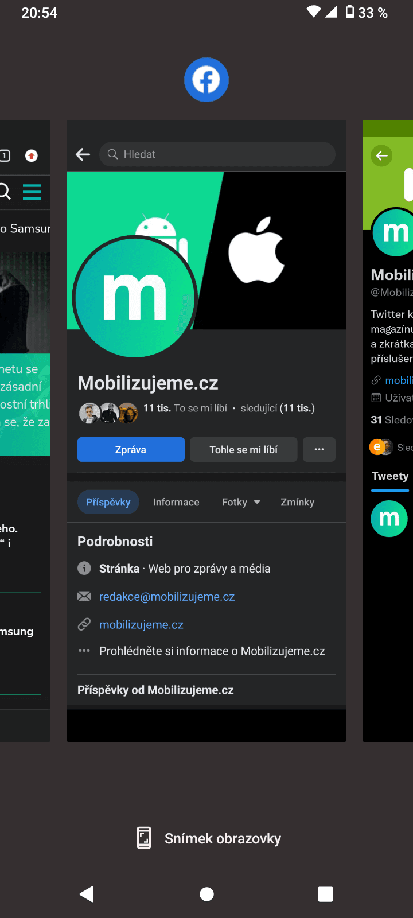The image size is (413, 918).
Task: Open the mobilizujeme.cz website link
Action: pos(141,624)
